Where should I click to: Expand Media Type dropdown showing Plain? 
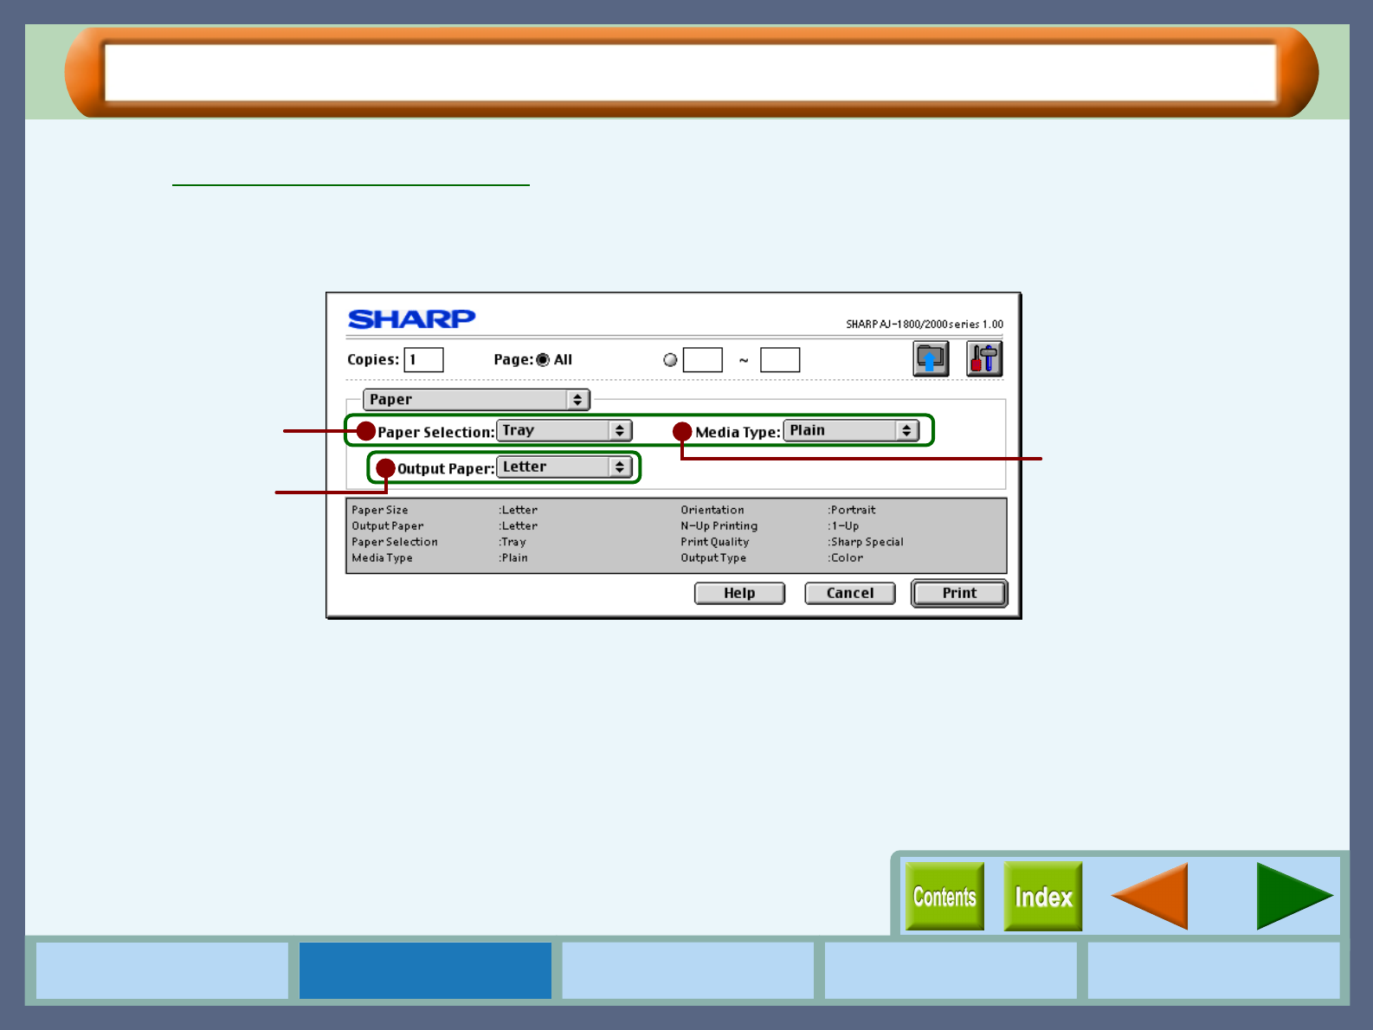[850, 431]
